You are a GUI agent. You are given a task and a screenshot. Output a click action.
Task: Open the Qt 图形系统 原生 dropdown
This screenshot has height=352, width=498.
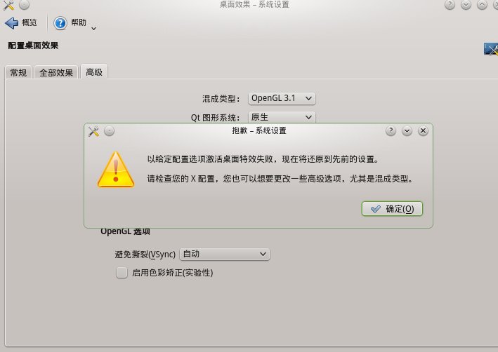click(x=282, y=117)
